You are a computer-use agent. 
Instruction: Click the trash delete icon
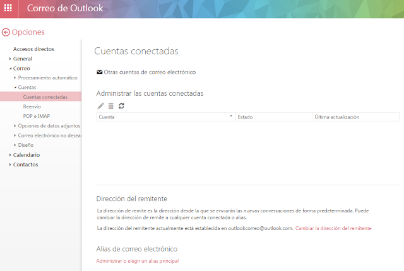[x=111, y=106]
